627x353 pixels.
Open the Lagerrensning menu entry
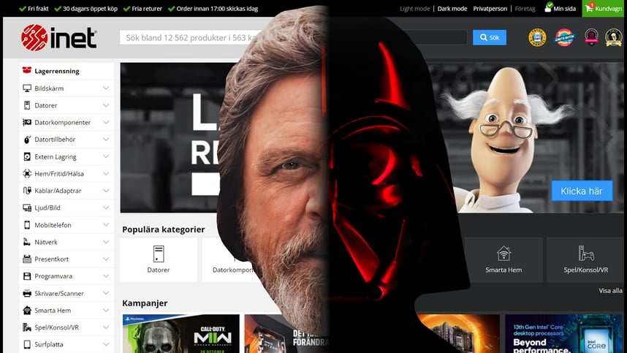66,71
